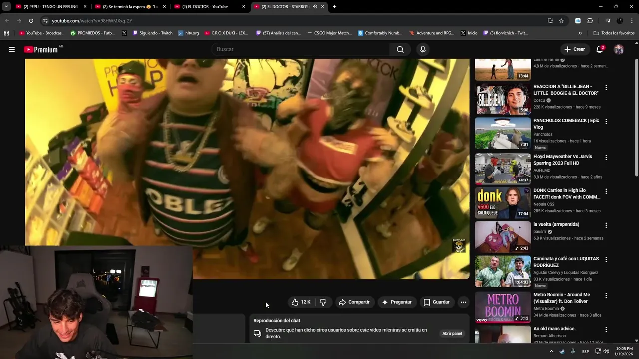Viewport: 639px width, 359px height.
Task: Open Chrome extensions puzzle icon
Action: click(590, 21)
